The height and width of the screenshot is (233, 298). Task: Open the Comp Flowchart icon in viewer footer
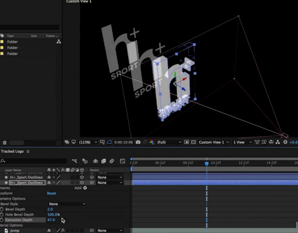click(278, 142)
